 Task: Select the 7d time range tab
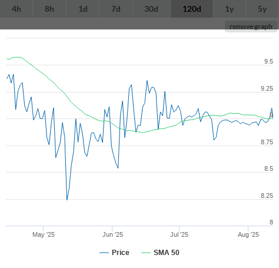click(116, 9)
